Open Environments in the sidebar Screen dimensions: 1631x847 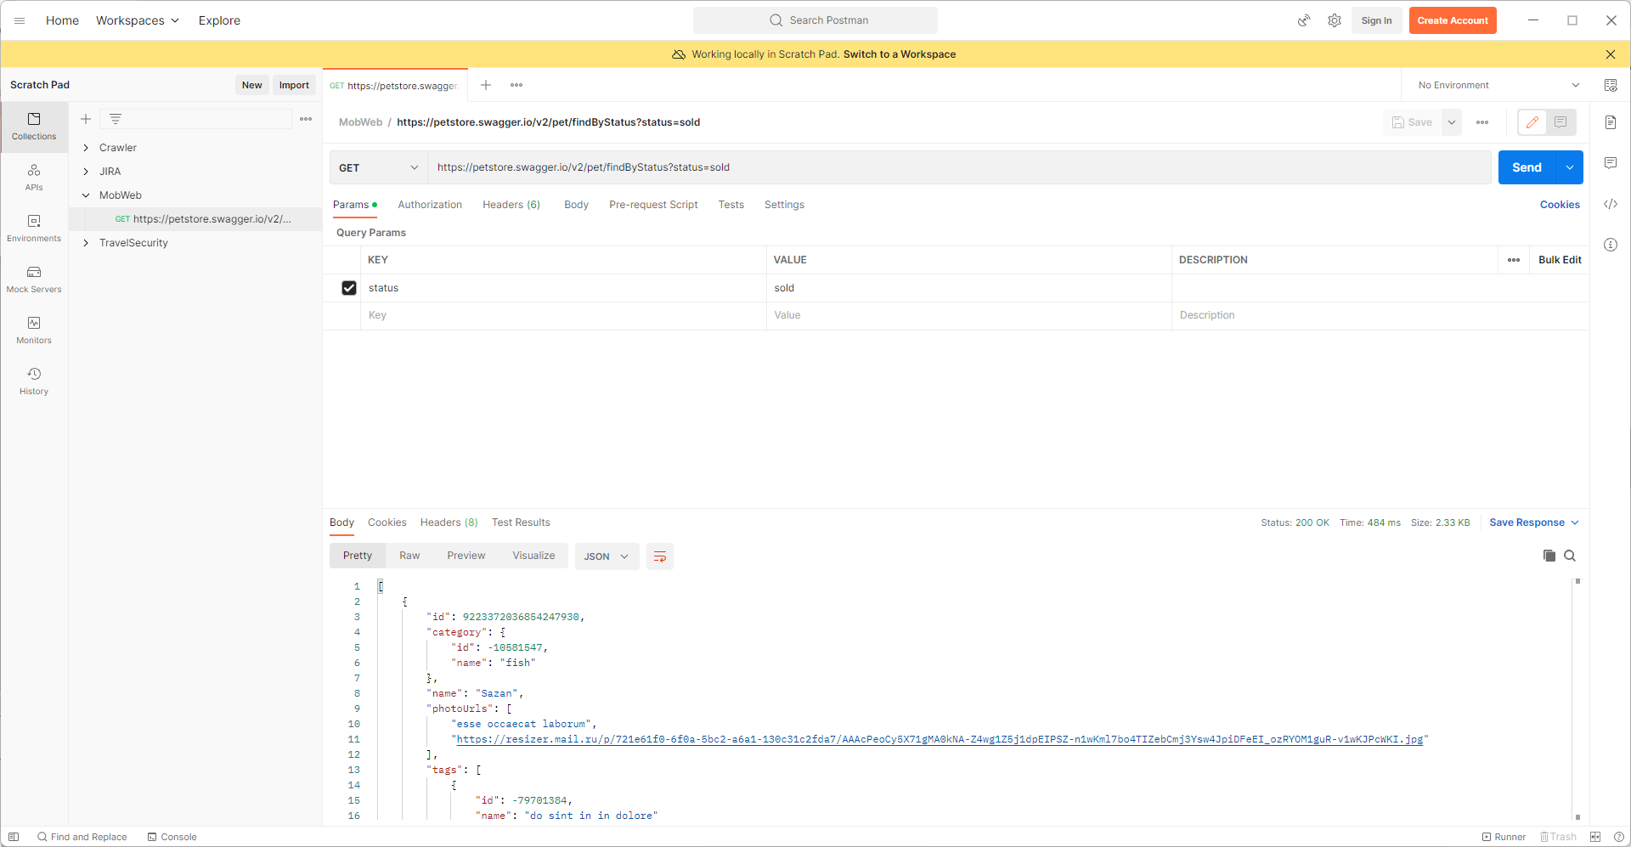pos(34,229)
